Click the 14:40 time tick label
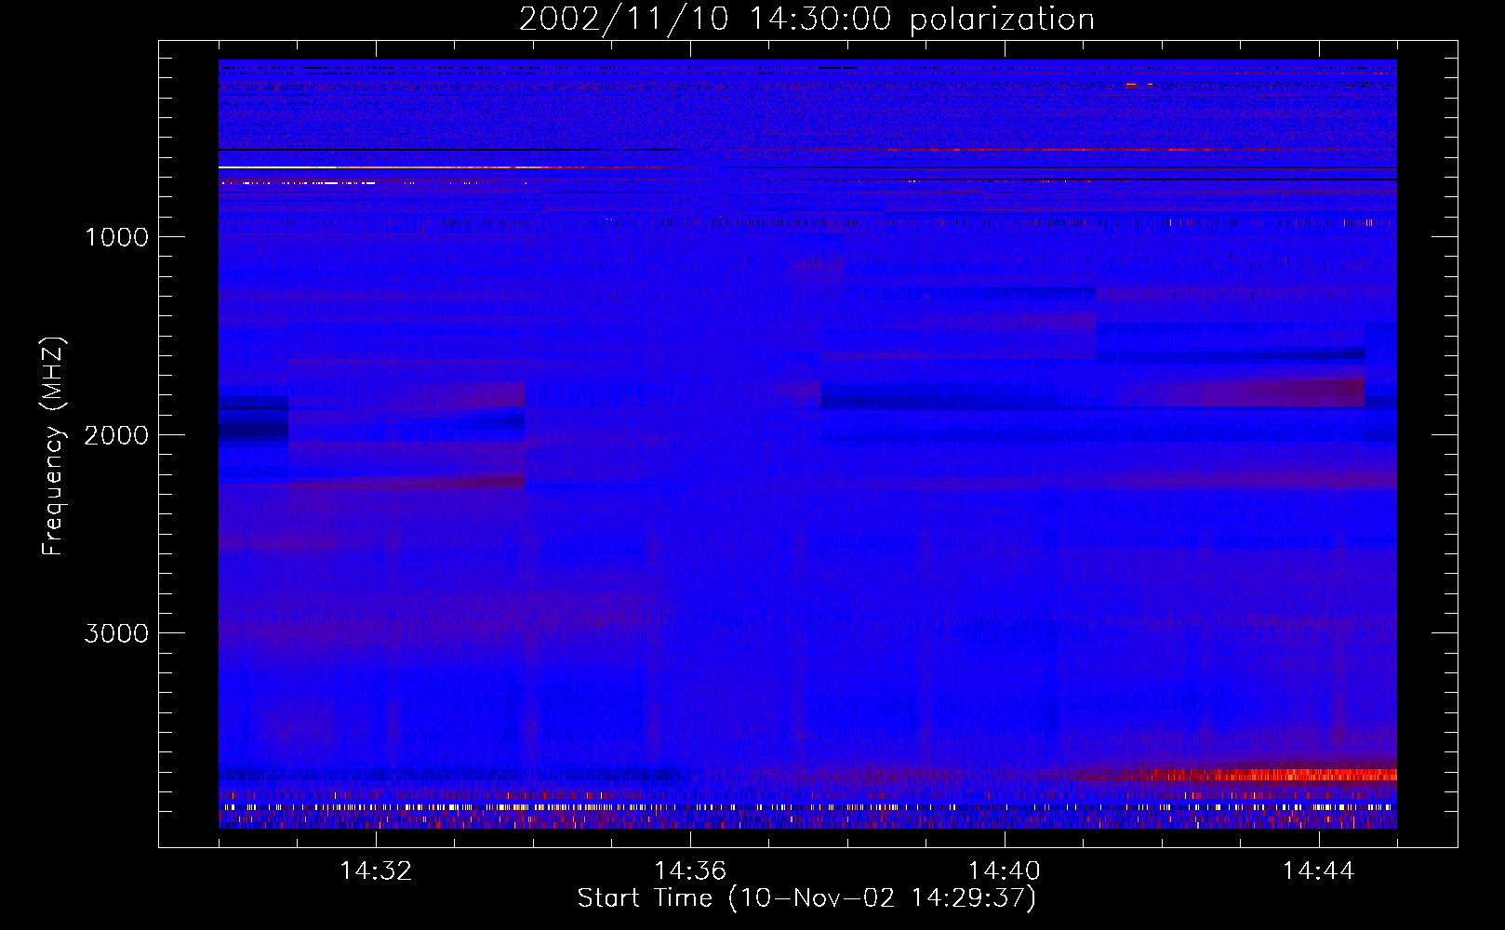Screen dimensions: 1505x930 1005,871
